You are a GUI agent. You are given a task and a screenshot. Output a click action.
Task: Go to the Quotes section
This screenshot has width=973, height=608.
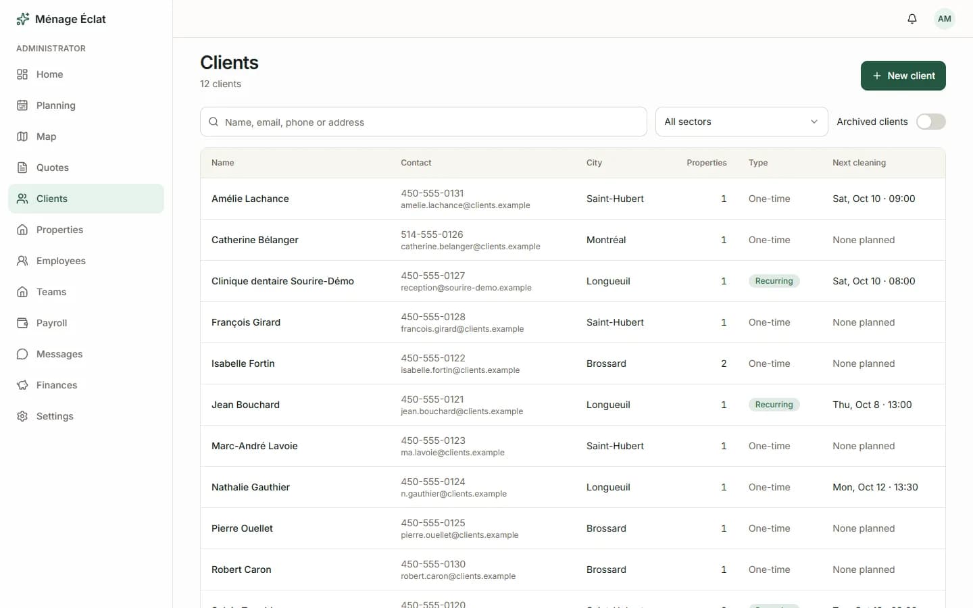[86, 168]
